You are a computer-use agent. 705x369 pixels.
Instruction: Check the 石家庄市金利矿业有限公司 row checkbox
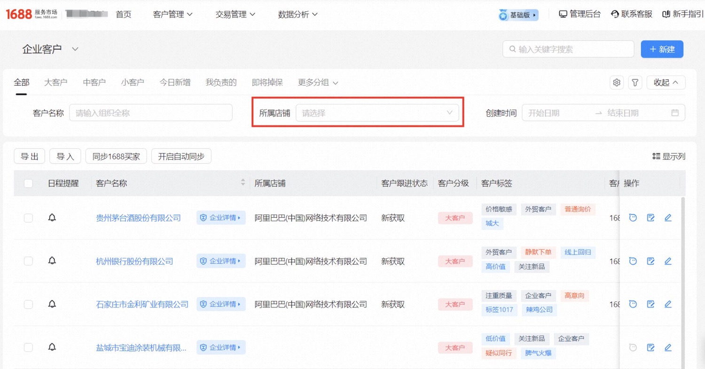(28, 304)
